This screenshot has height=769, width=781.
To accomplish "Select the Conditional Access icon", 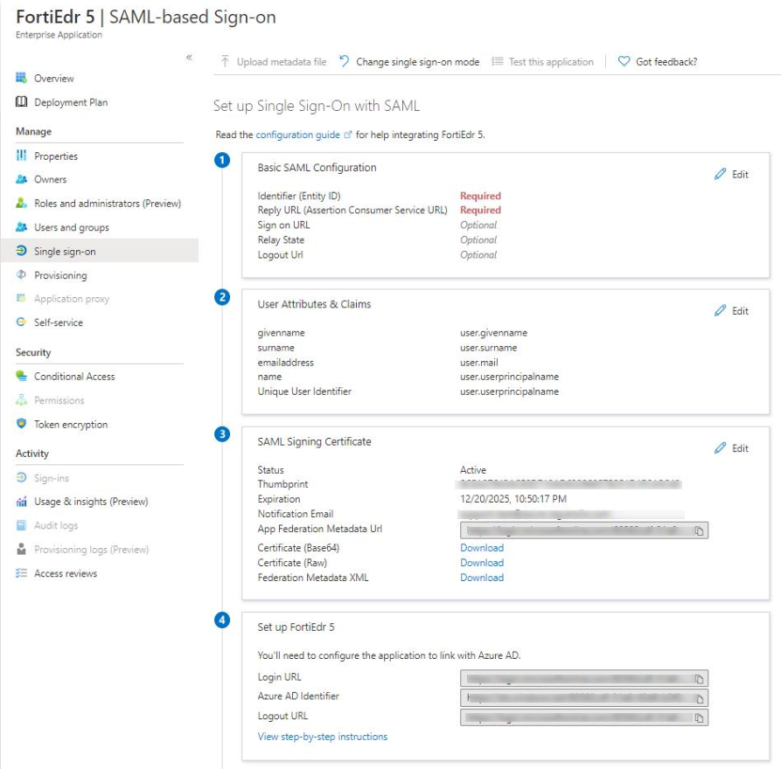I will coord(22,377).
